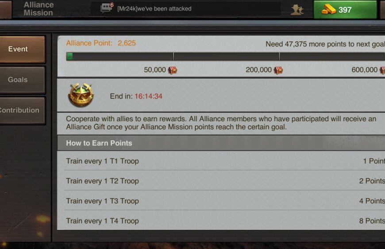Click the How to Earn Points header
The width and height of the screenshot is (385, 249).
pos(221,143)
